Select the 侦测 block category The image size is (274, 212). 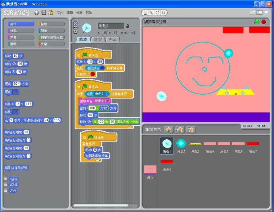coord(51,31)
